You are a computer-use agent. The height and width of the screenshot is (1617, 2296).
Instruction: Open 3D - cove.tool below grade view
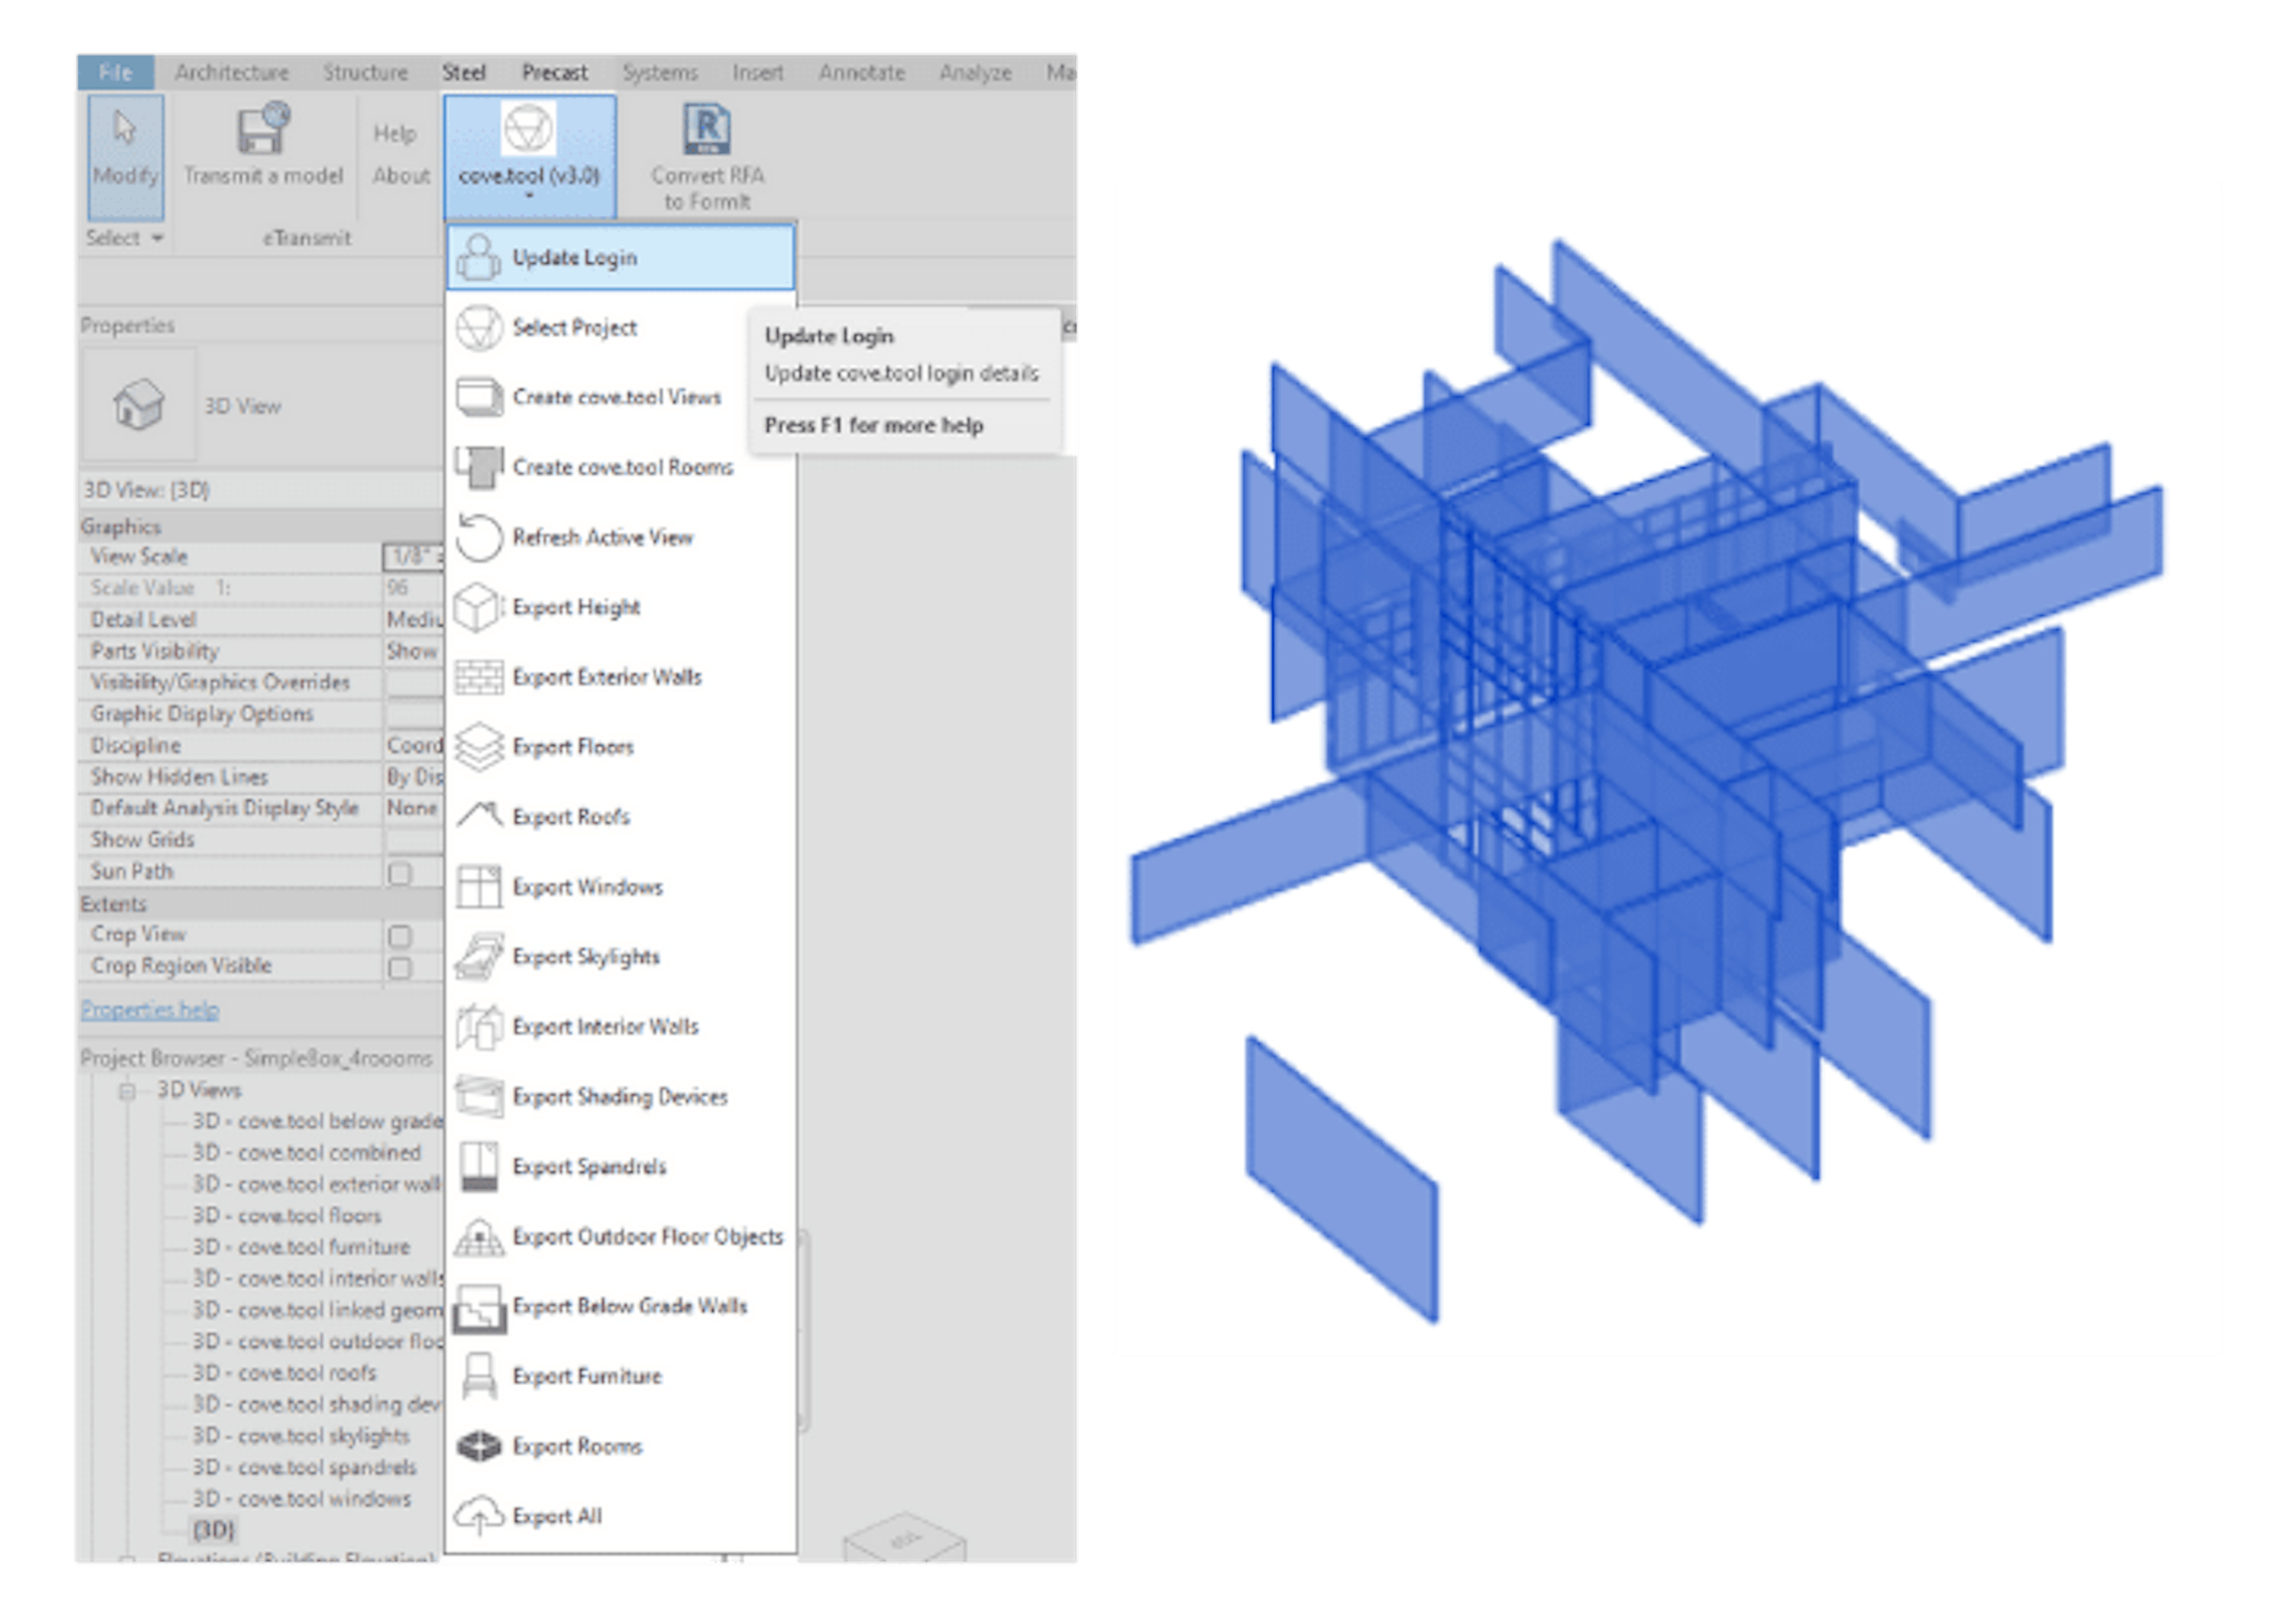317,1121
